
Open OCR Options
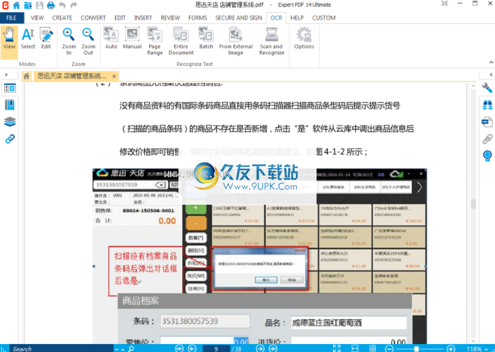(x=304, y=38)
